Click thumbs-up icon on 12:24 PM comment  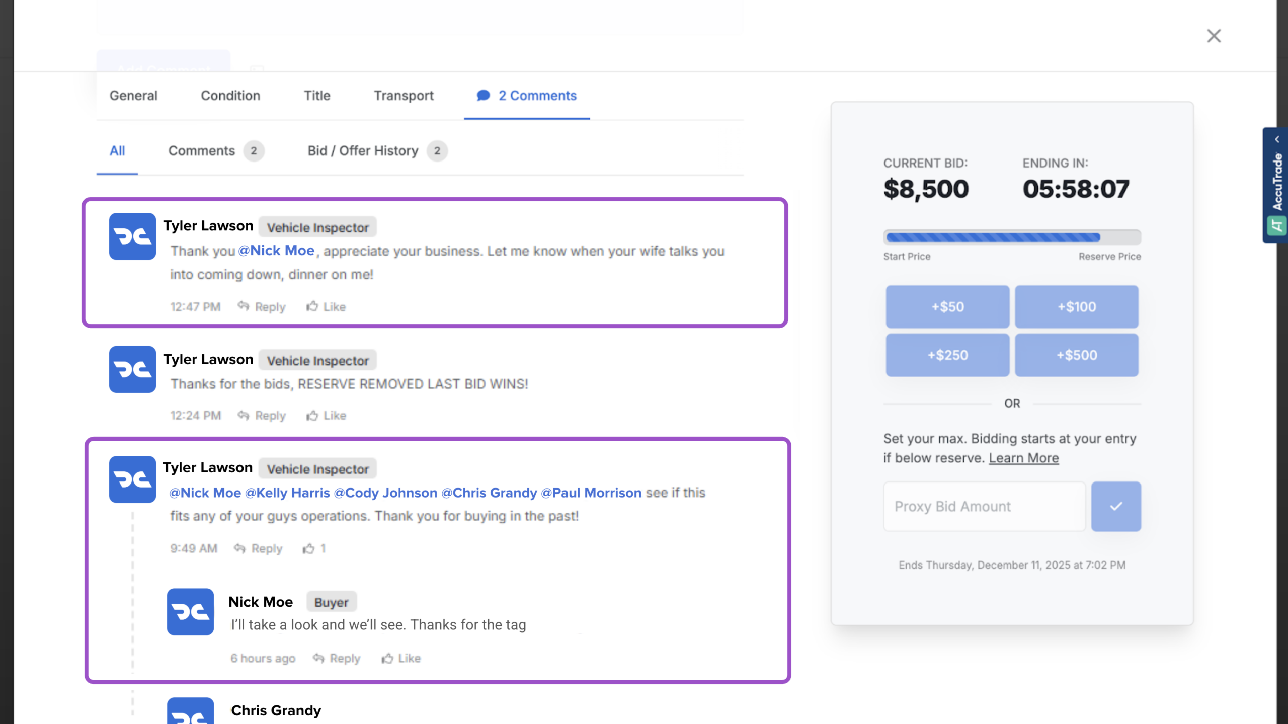click(312, 415)
